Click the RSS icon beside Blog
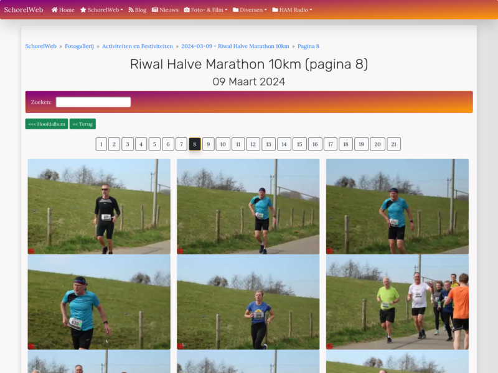 click(x=131, y=10)
